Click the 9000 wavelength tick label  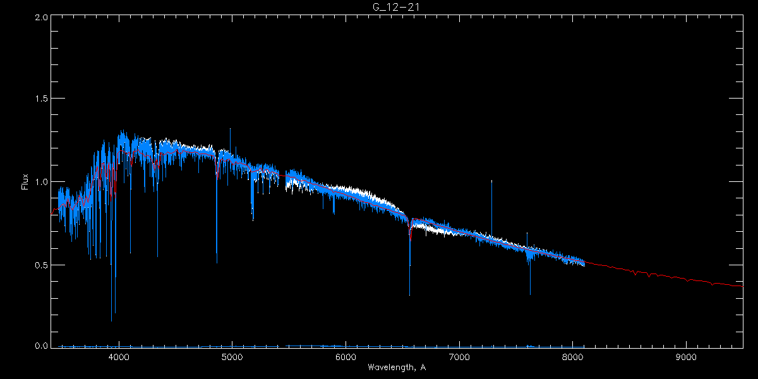coord(687,358)
